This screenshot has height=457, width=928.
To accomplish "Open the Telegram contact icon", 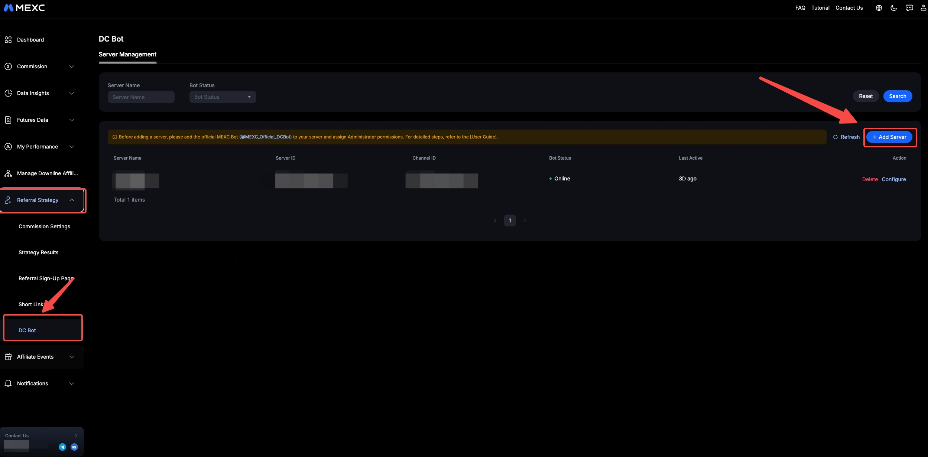I will tap(62, 447).
